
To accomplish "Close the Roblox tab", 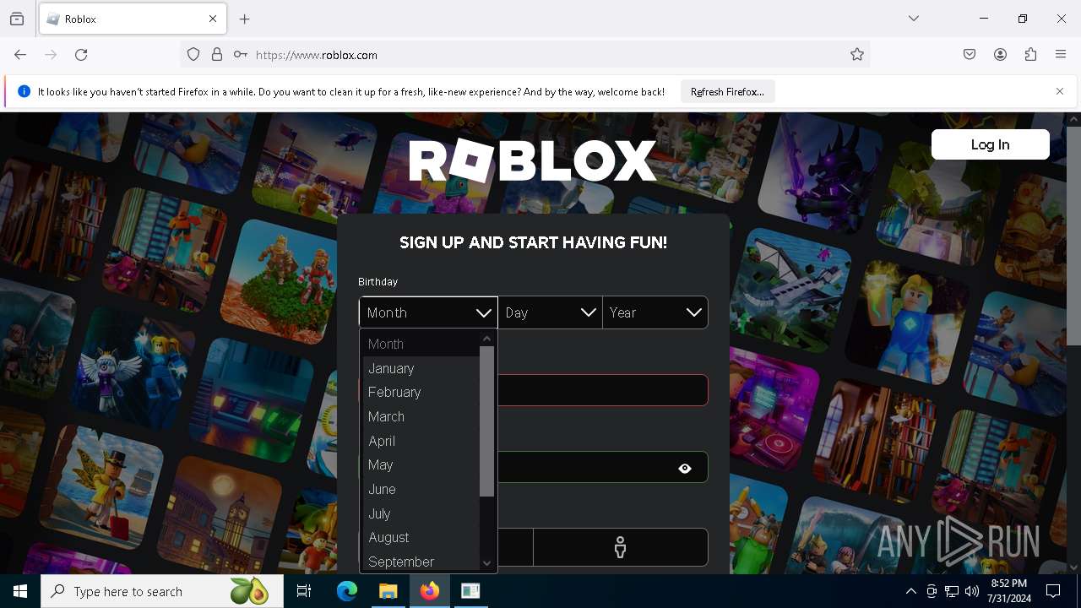I will (213, 19).
